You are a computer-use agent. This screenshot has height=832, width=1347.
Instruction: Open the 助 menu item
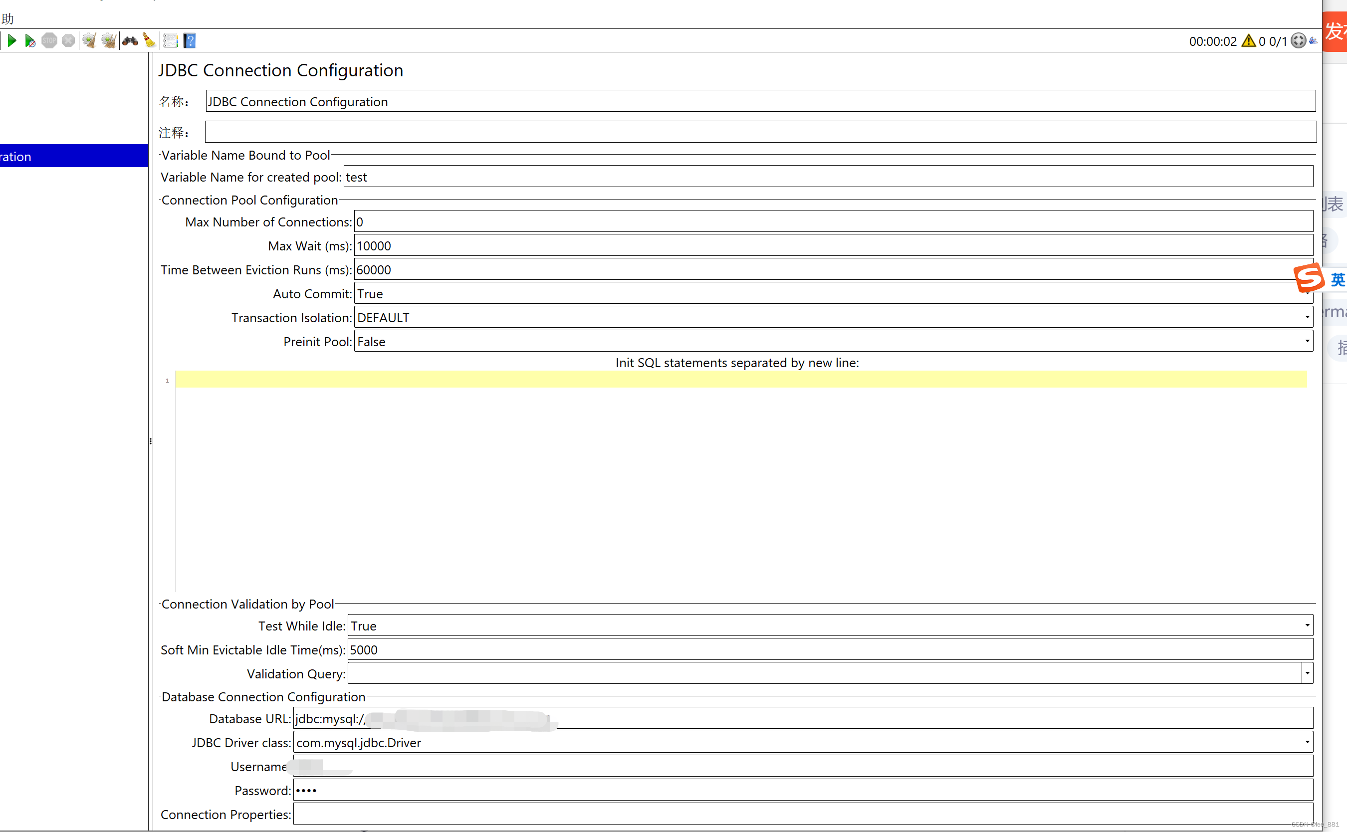(x=7, y=18)
